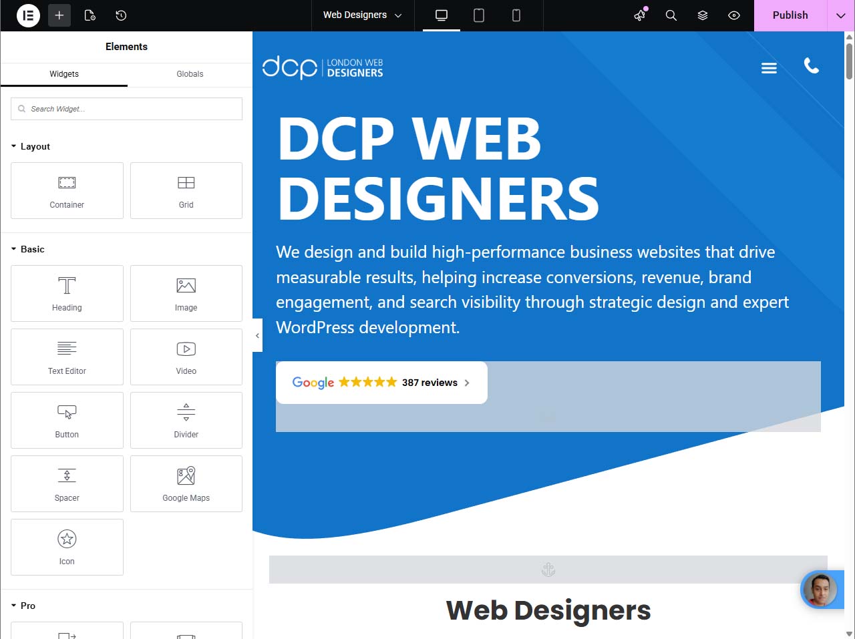
Task: Open the History clock icon
Action: pyautogui.click(x=121, y=15)
